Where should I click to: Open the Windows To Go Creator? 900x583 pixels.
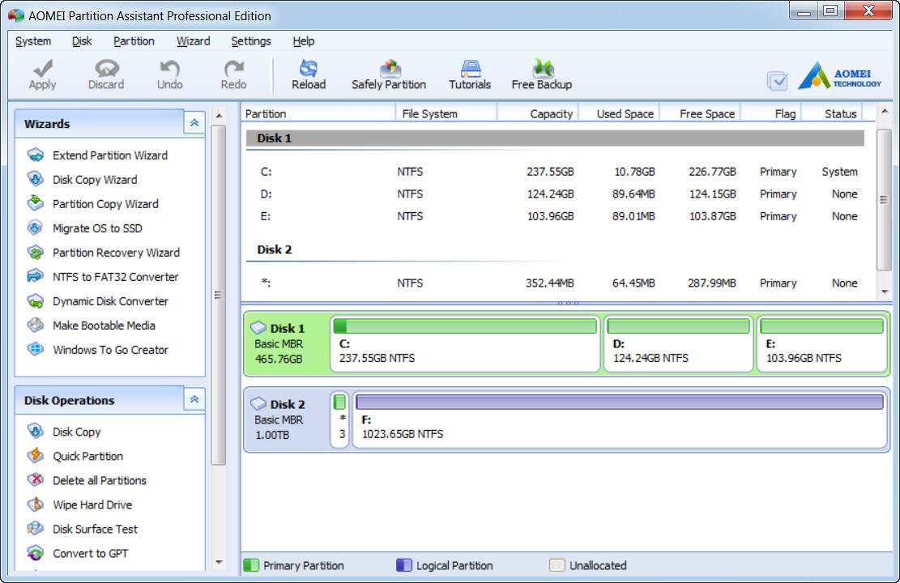click(110, 350)
